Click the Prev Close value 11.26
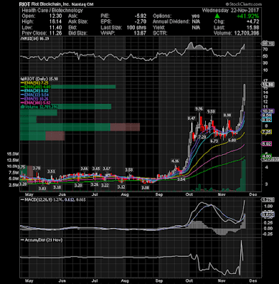The image size is (279, 284). [56, 33]
